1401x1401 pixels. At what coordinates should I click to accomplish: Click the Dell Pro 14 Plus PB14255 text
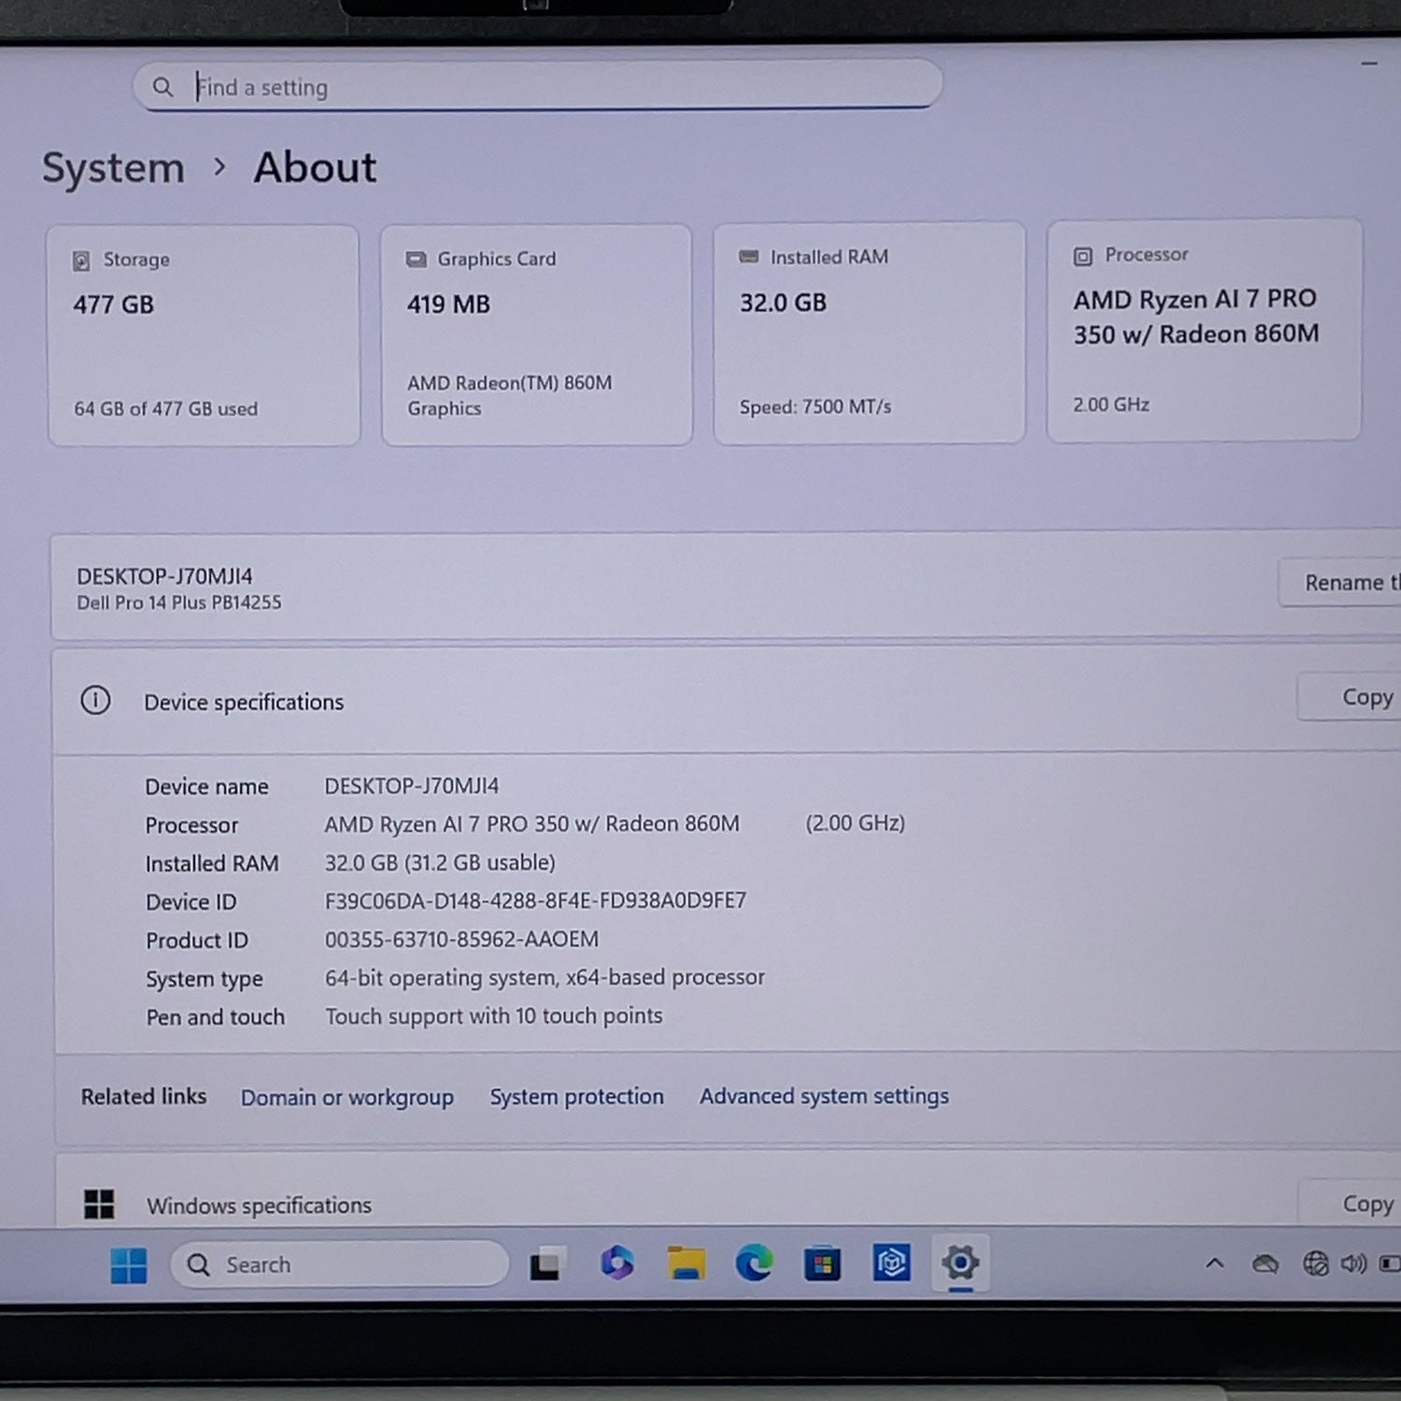coord(179,602)
